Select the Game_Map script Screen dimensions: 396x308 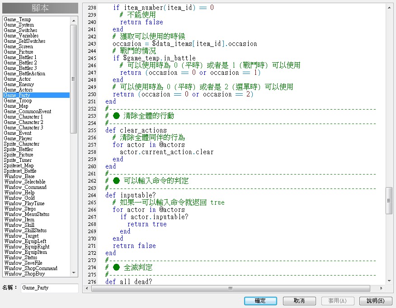[16, 106]
